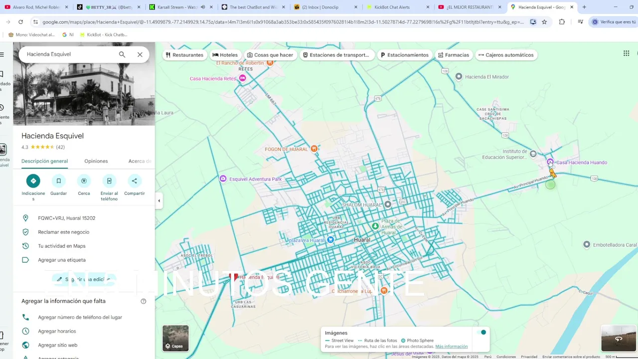Viewport: 638px width, 359px height.
Task: Click the 42 reviews count
Action: click(x=60, y=147)
